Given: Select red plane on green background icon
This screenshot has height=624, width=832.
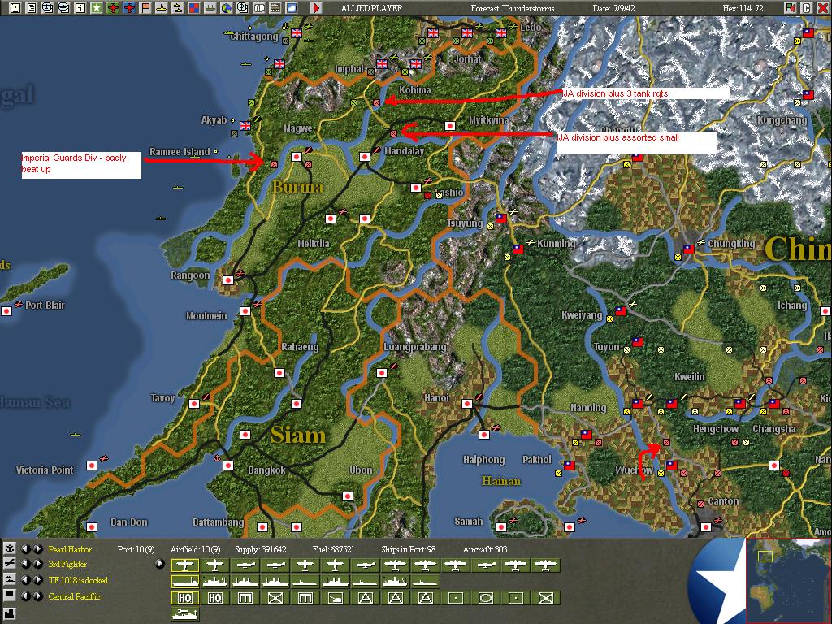Looking at the screenshot, I should tap(112, 8).
